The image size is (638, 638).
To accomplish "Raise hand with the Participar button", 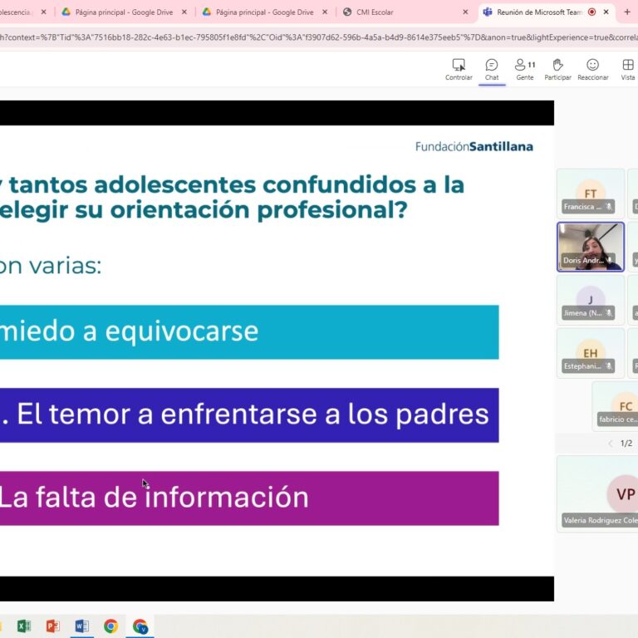I will click(557, 70).
